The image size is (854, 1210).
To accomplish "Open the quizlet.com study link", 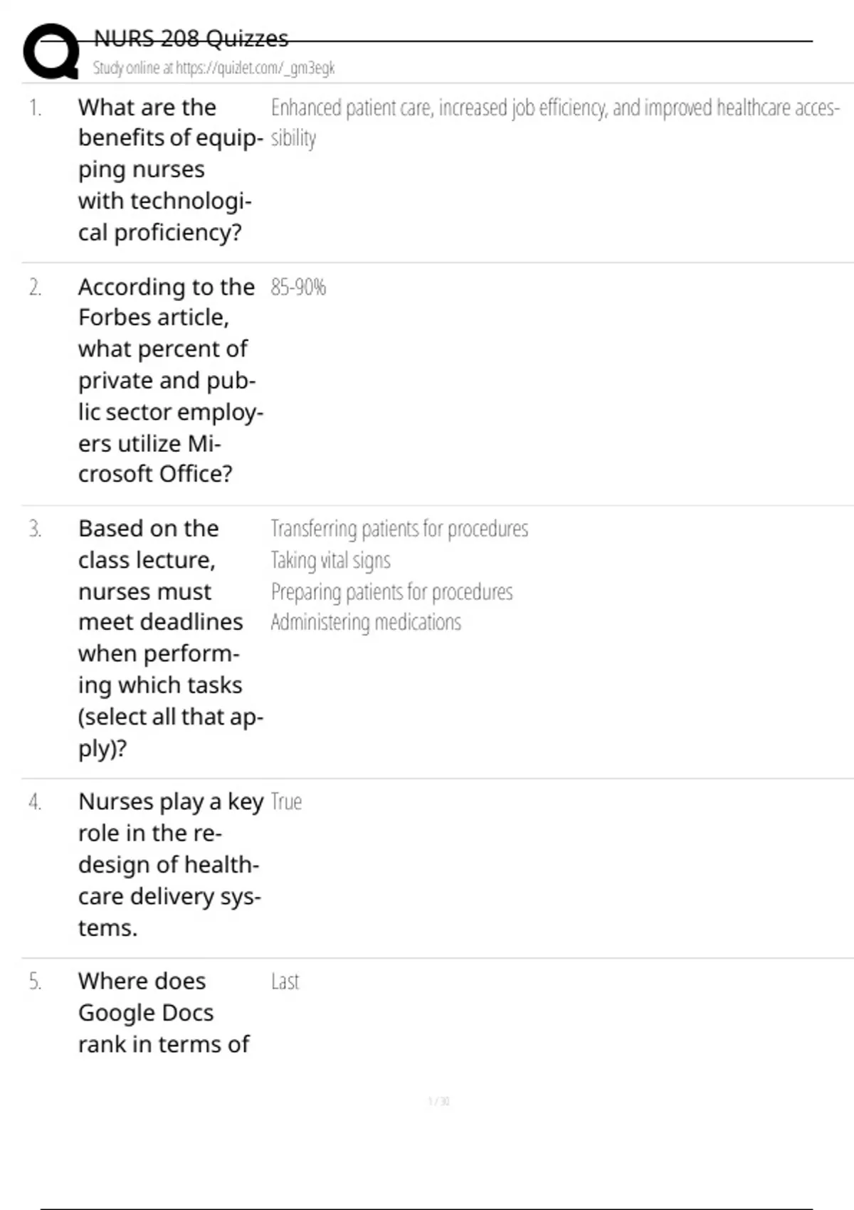I will click(x=213, y=68).
